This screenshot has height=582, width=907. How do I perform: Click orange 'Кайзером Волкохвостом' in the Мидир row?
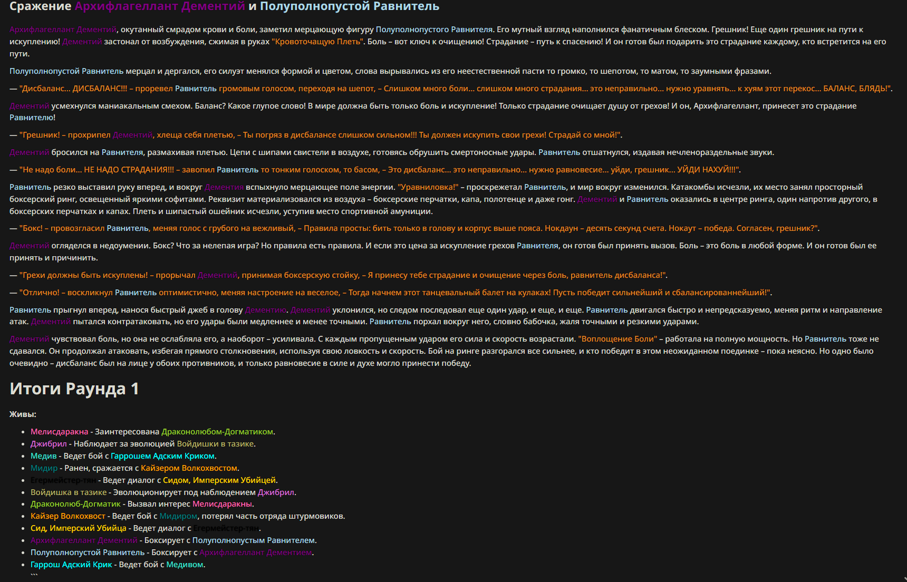[189, 468]
